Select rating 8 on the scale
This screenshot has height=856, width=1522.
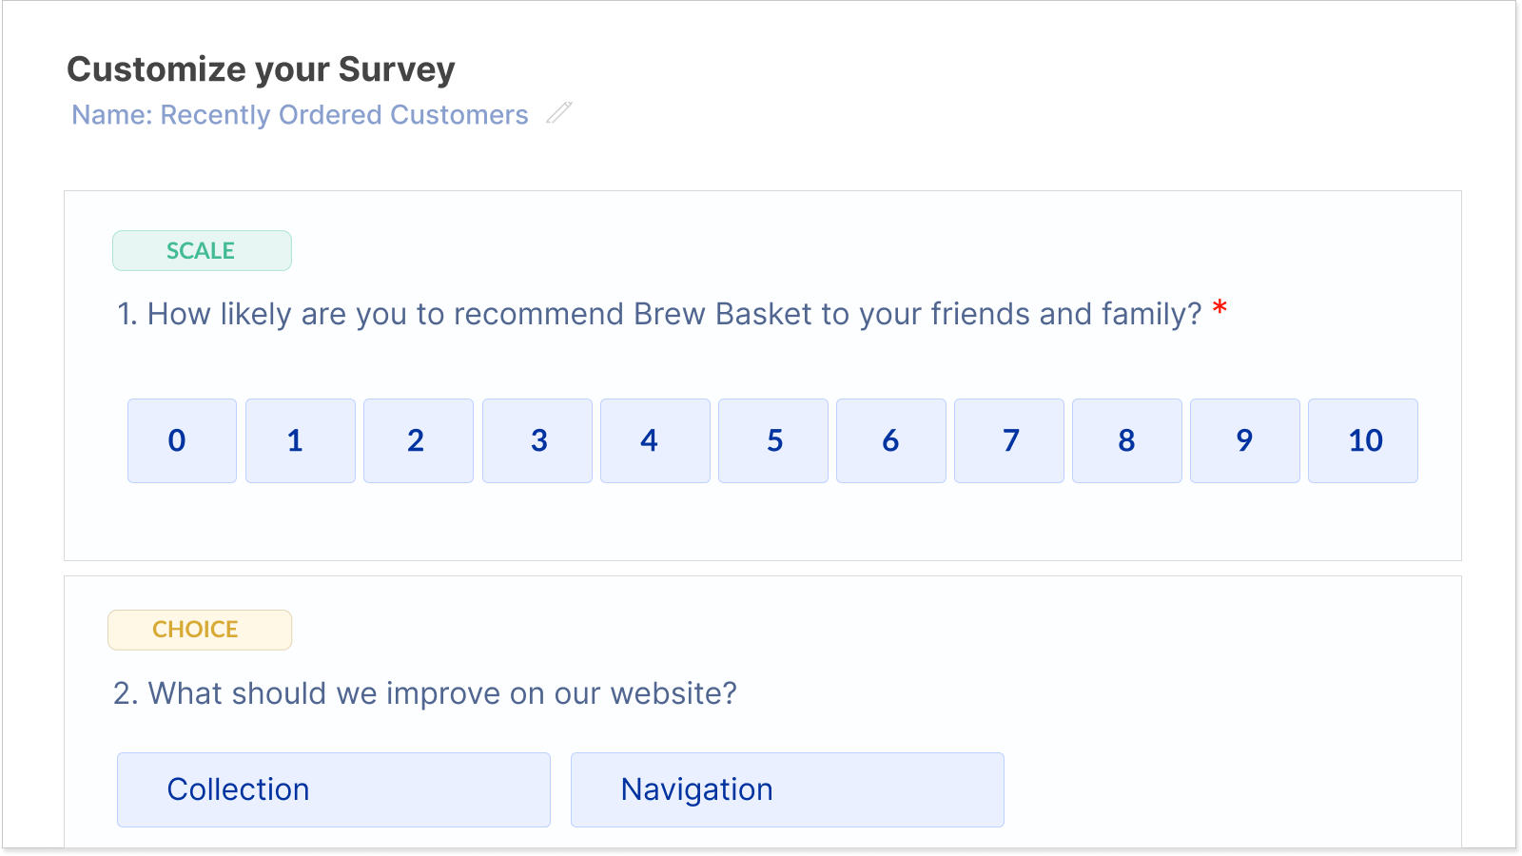tap(1126, 440)
